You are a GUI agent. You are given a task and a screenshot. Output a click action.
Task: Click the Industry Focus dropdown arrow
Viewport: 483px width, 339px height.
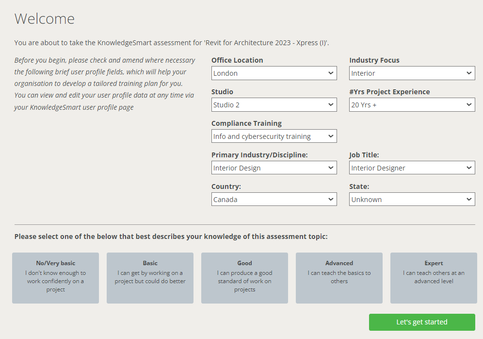tap(469, 73)
